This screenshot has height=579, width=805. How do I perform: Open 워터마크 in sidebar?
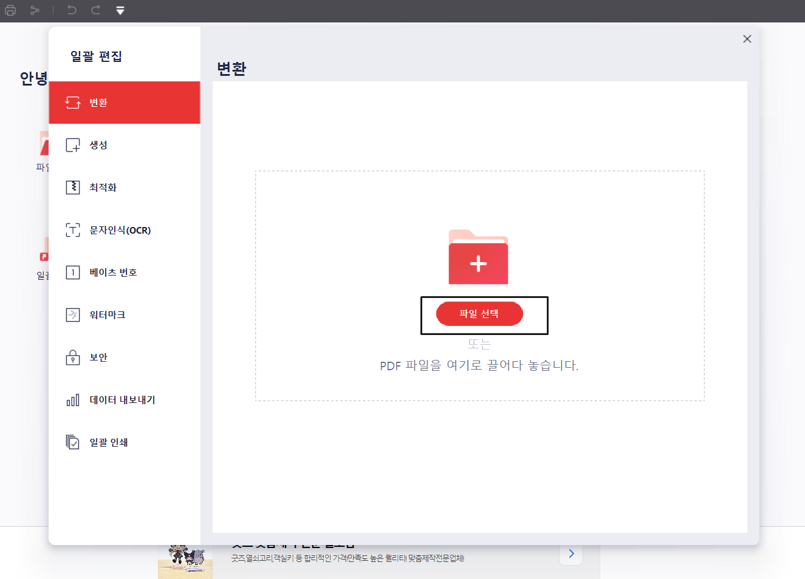(125, 315)
